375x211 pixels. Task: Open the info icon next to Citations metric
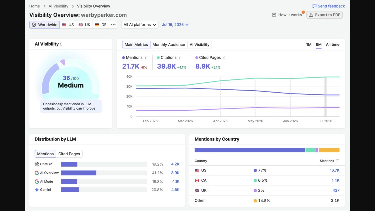(180, 58)
